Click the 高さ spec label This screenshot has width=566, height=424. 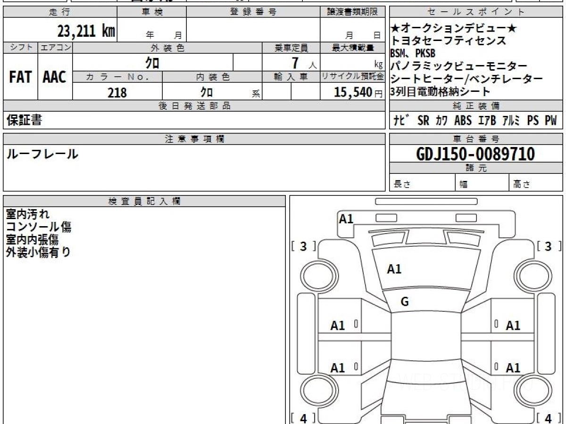pyautogui.click(x=522, y=185)
